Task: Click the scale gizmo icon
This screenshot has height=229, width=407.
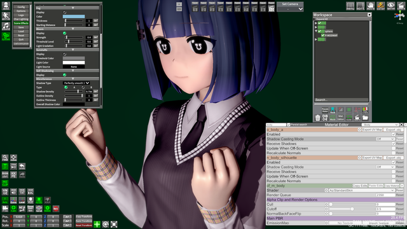Action: pos(114,224)
